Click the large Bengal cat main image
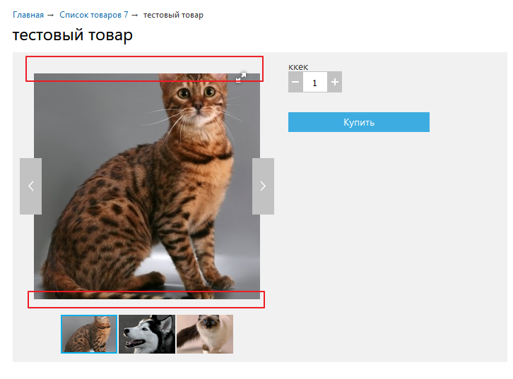Image resolution: width=513 pixels, height=379 pixels. (x=147, y=186)
